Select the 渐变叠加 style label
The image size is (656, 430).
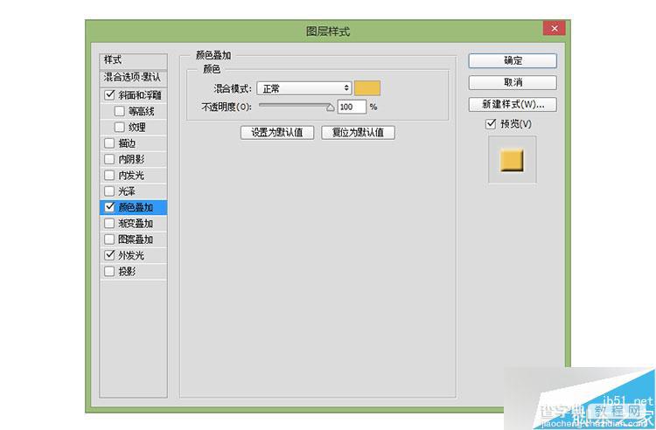point(136,223)
